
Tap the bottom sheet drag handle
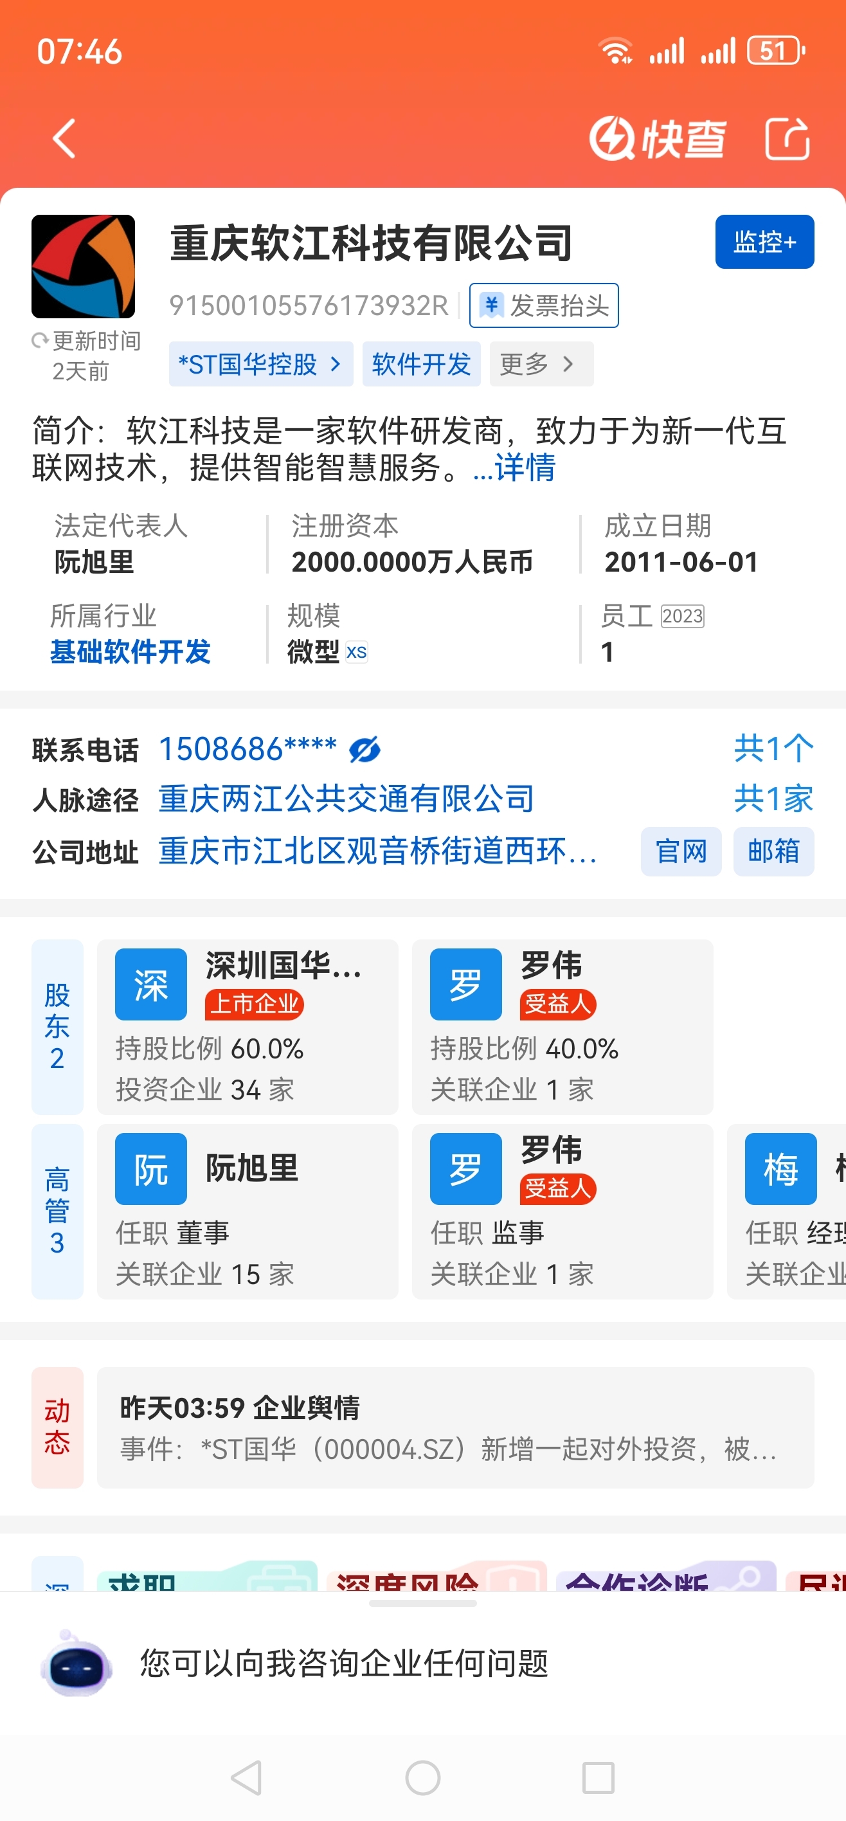coord(422,1602)
